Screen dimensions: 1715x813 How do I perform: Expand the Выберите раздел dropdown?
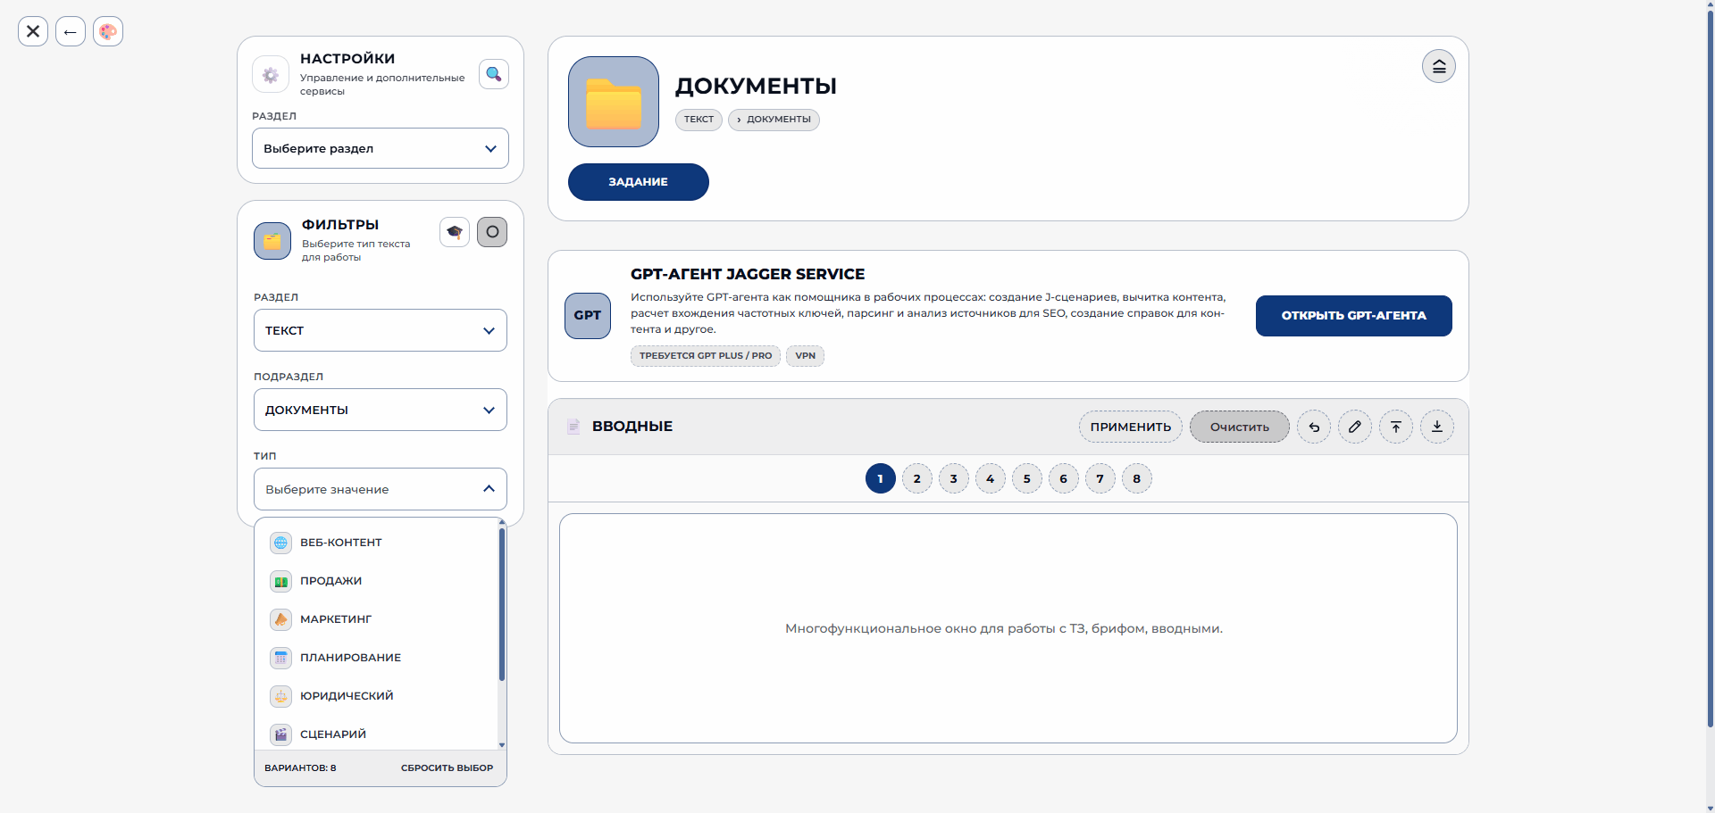click(381, 148)
